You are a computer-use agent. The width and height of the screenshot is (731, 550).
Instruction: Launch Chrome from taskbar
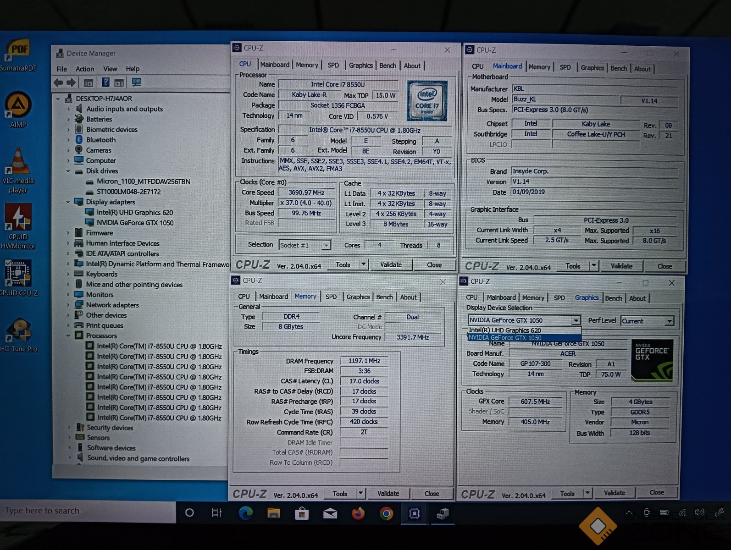coord(386,514)
